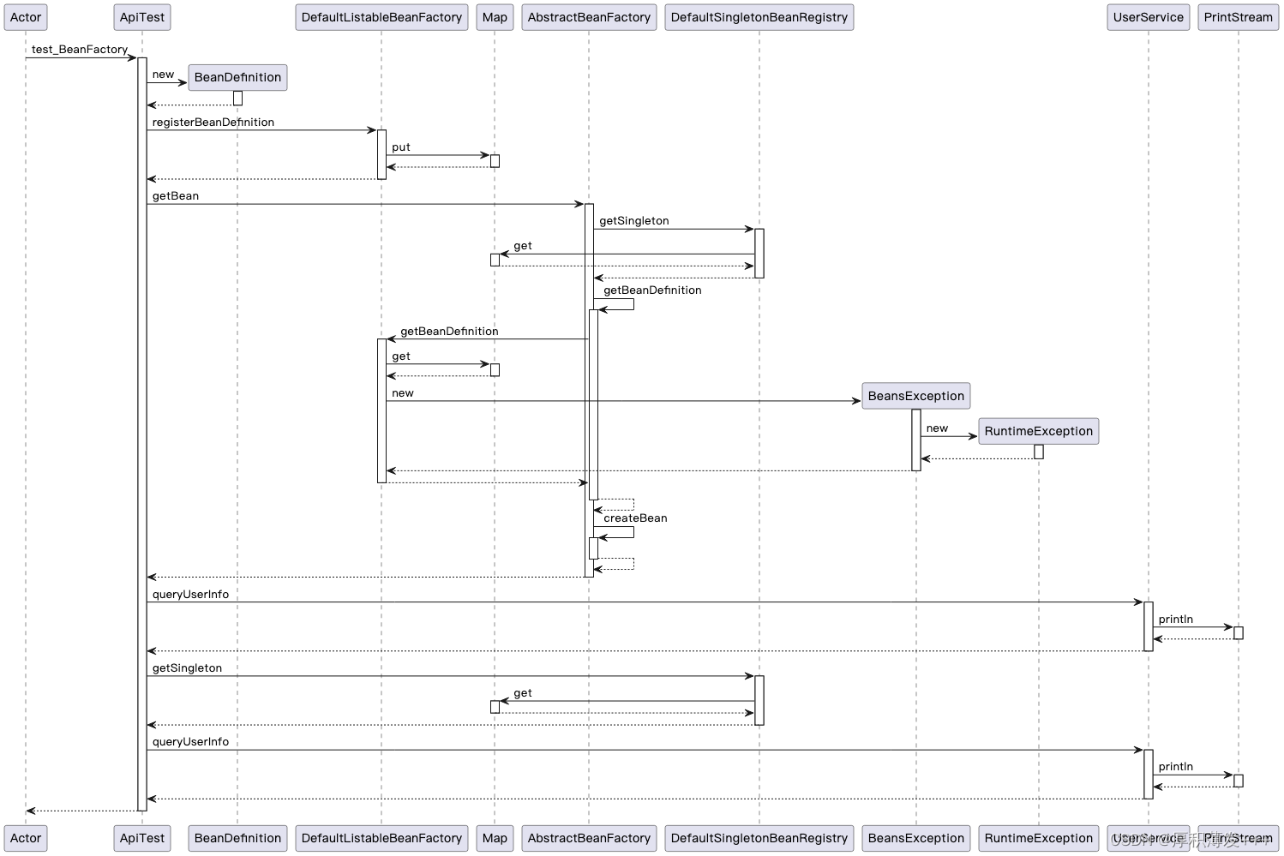Click the UserService participant box in the header row
The image size is (1284, 856).
[x=1149, y=17]
